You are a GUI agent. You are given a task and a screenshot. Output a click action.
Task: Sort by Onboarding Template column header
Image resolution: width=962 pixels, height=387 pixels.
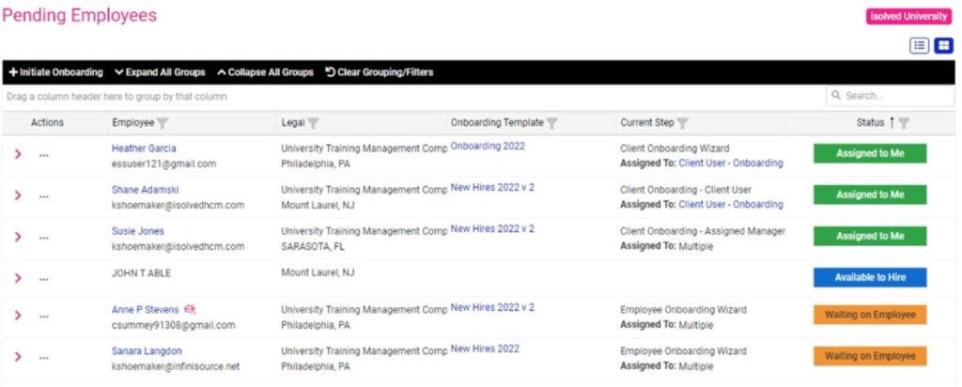pyautogui.click(x=497, y=123)
